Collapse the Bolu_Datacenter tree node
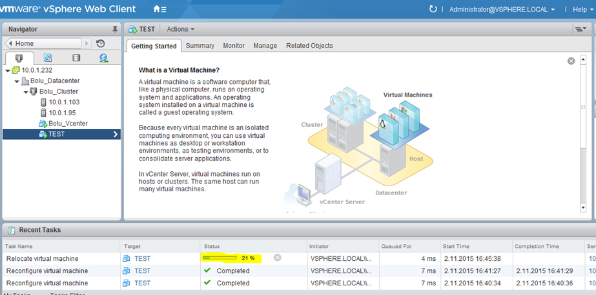This screenshot has height=295, width=596. pos(17,81)
